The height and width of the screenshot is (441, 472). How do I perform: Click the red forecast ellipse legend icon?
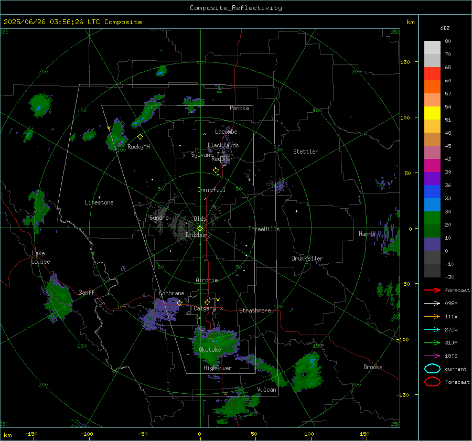pos(432,382)
